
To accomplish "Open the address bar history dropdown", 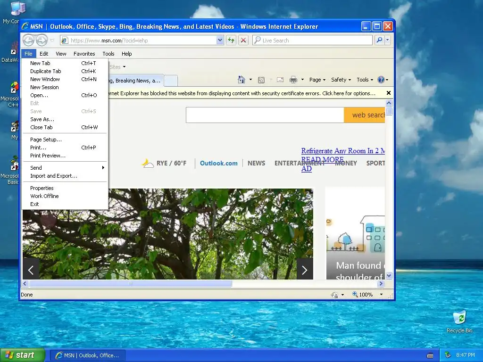I will (220, 40).
